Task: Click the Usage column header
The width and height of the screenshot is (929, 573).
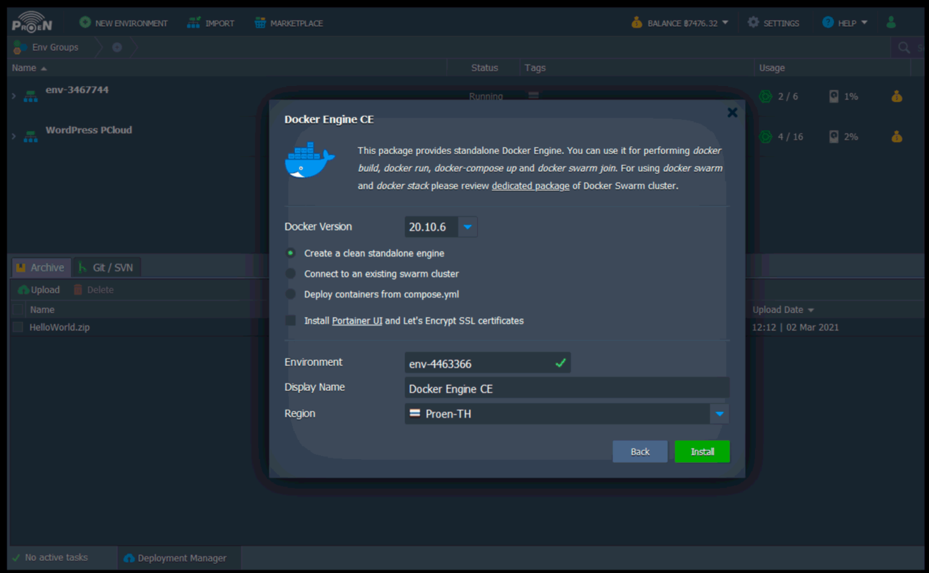Action: (x=772, y=68)
